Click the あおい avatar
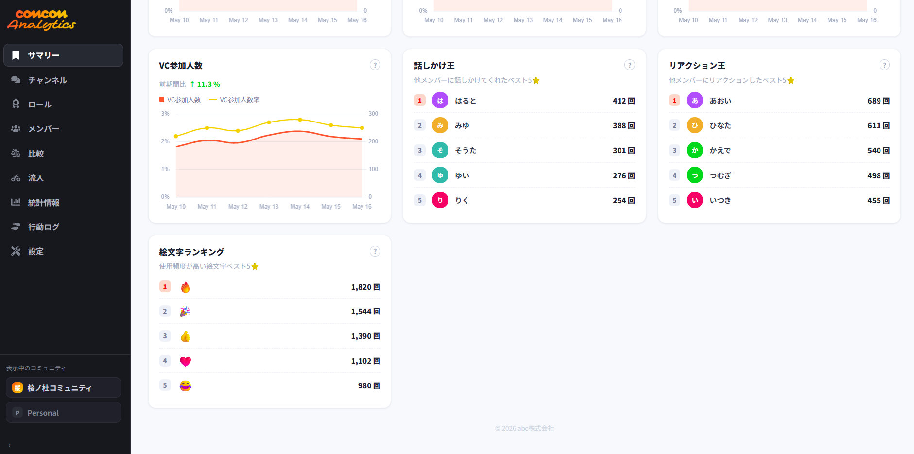Viewport: 914px width, 454px height. [695, 101]
